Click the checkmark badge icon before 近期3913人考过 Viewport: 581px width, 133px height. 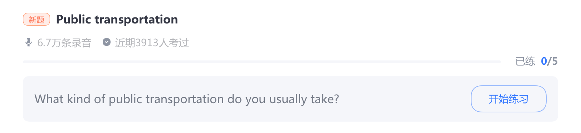coord(107,42)
